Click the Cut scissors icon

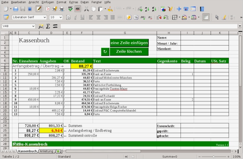(x=86, y=9)
